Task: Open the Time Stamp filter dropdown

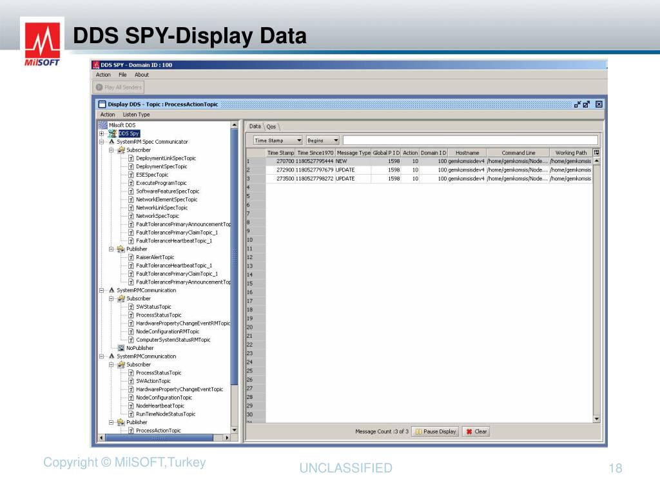Action: [278, 141]
